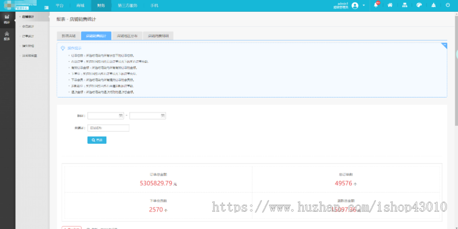This screenshot has width=458, height=229.
Task: Open calendar icon of start date field
Action: pos(121,116)
